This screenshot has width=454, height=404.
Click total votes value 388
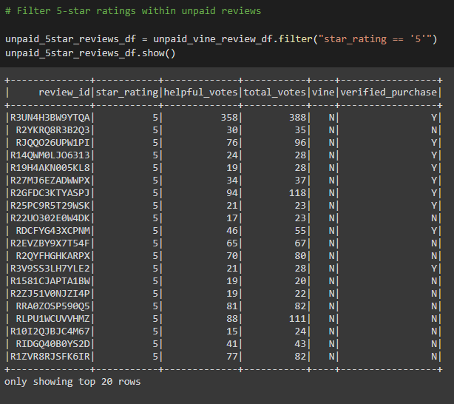[x=298, y=118]
